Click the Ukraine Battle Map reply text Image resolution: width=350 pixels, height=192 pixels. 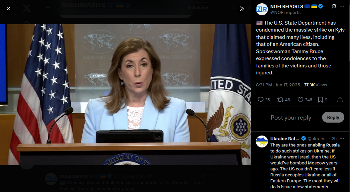(x=305, y=166)
